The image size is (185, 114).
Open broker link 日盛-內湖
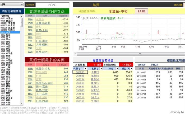pos(42,101)
